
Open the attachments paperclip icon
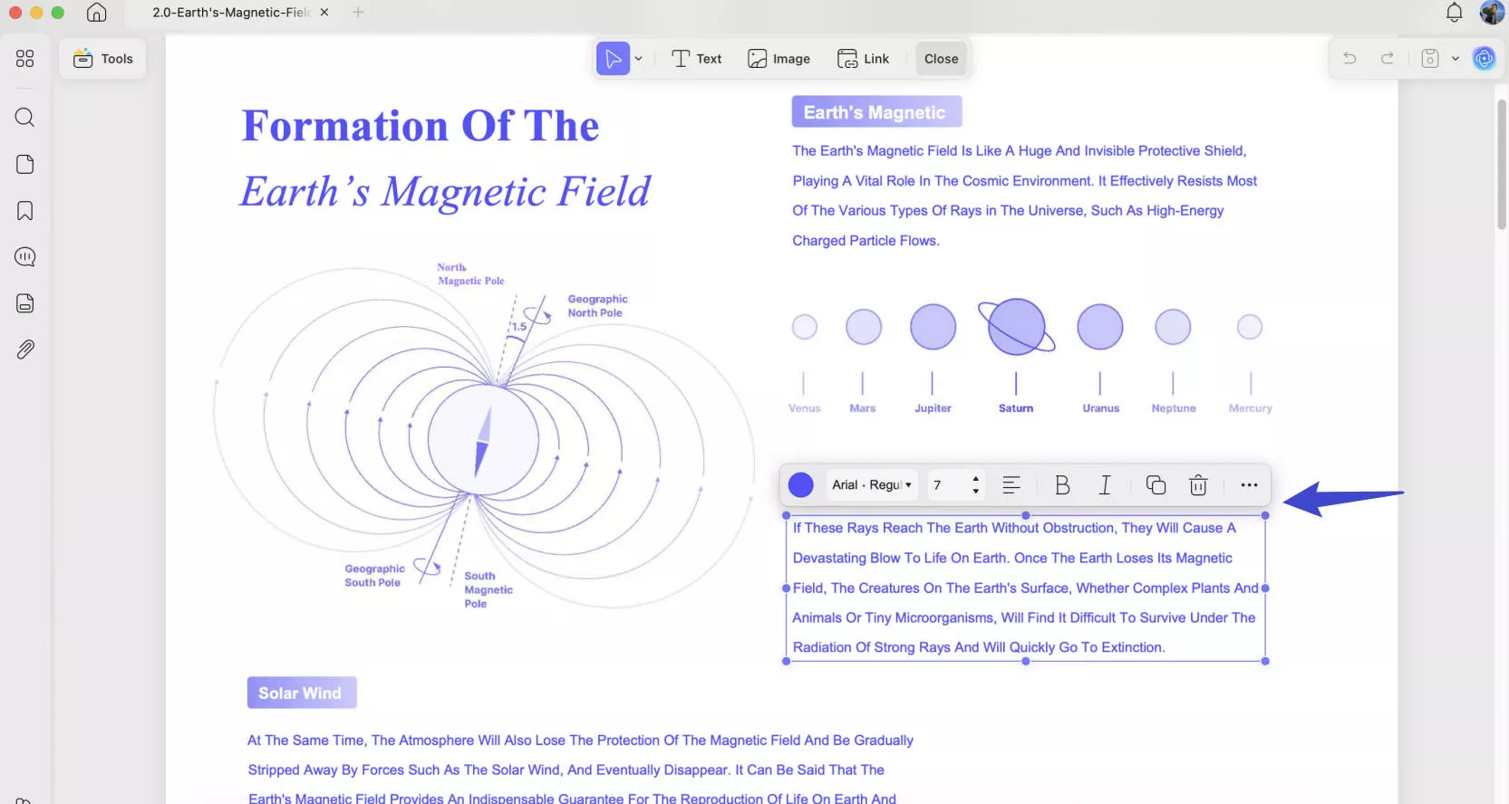click(x=25, y=349)
